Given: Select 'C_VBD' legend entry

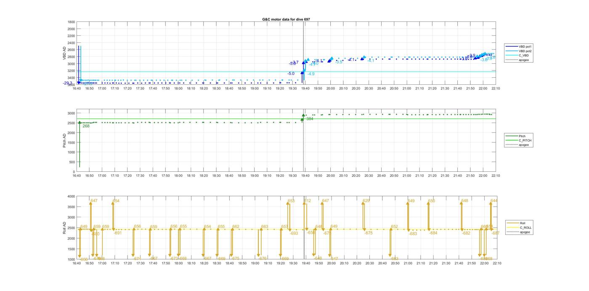Looking at the screenshot, I should 518,55.
